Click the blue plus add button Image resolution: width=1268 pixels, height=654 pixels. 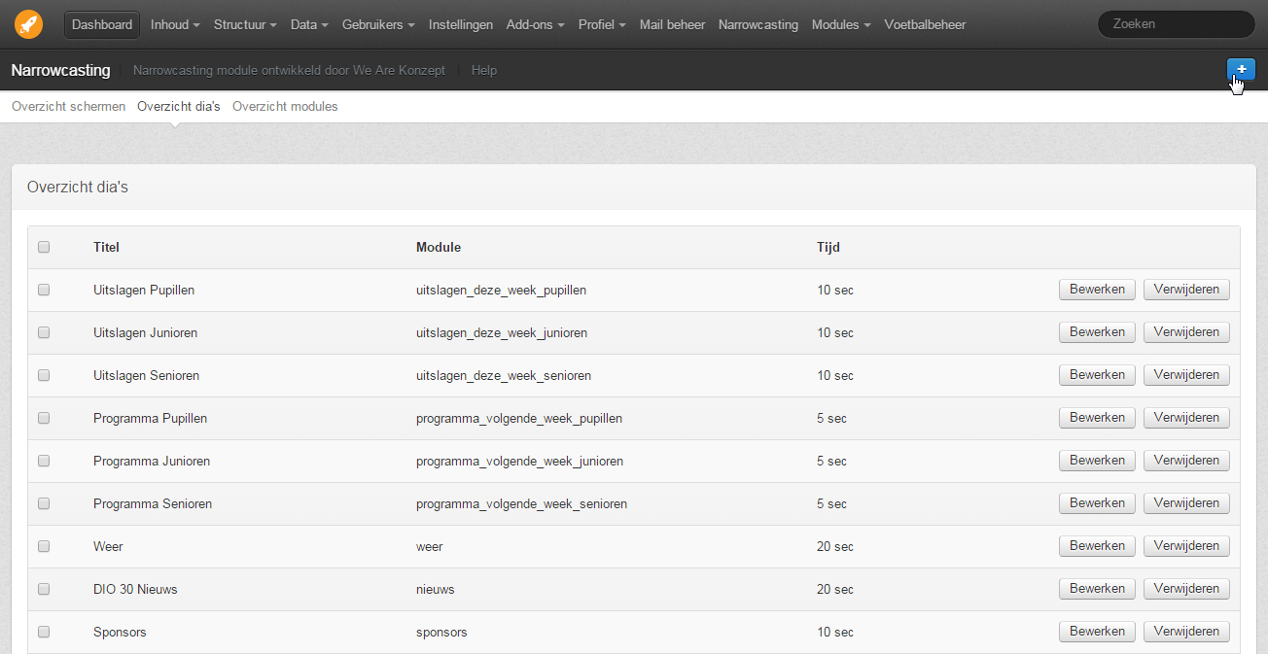[1241, 69]
